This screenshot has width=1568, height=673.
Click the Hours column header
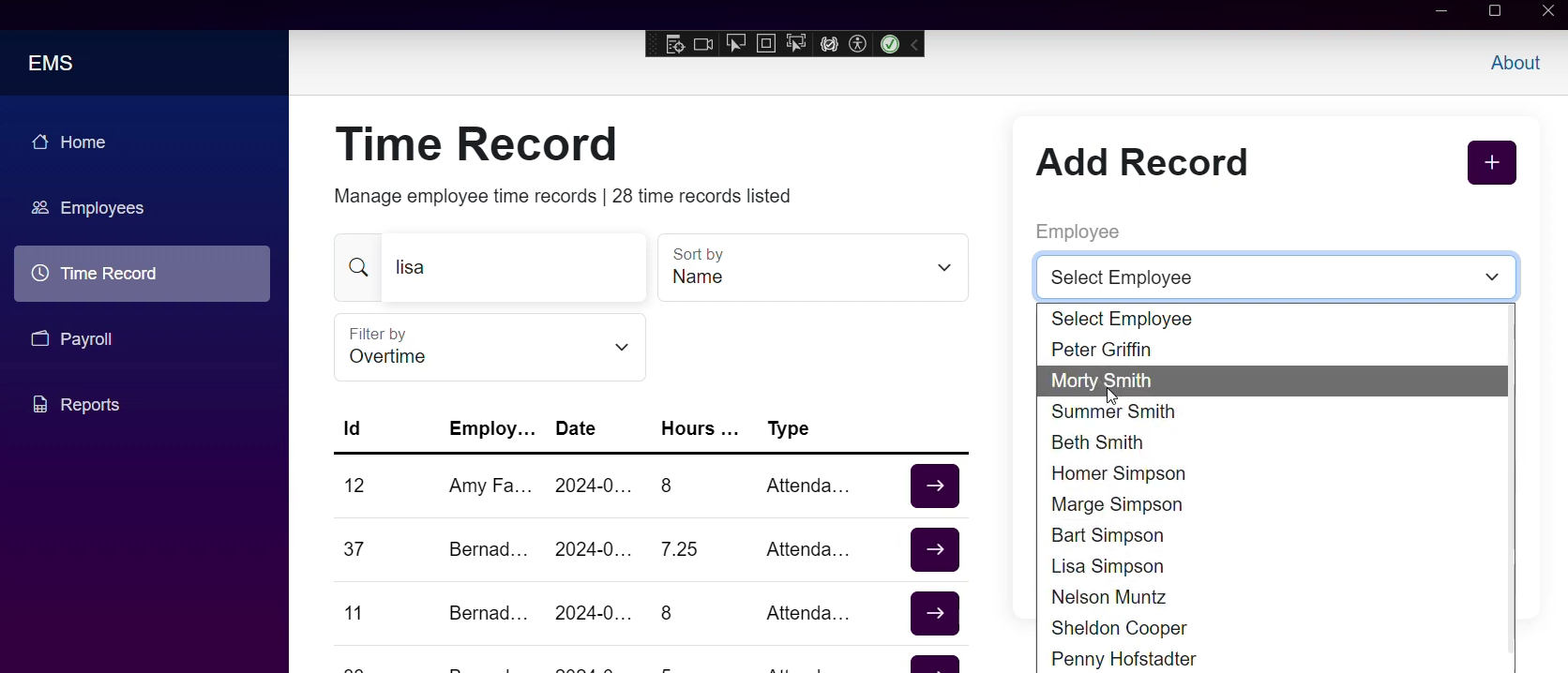[x=700, y=429]
